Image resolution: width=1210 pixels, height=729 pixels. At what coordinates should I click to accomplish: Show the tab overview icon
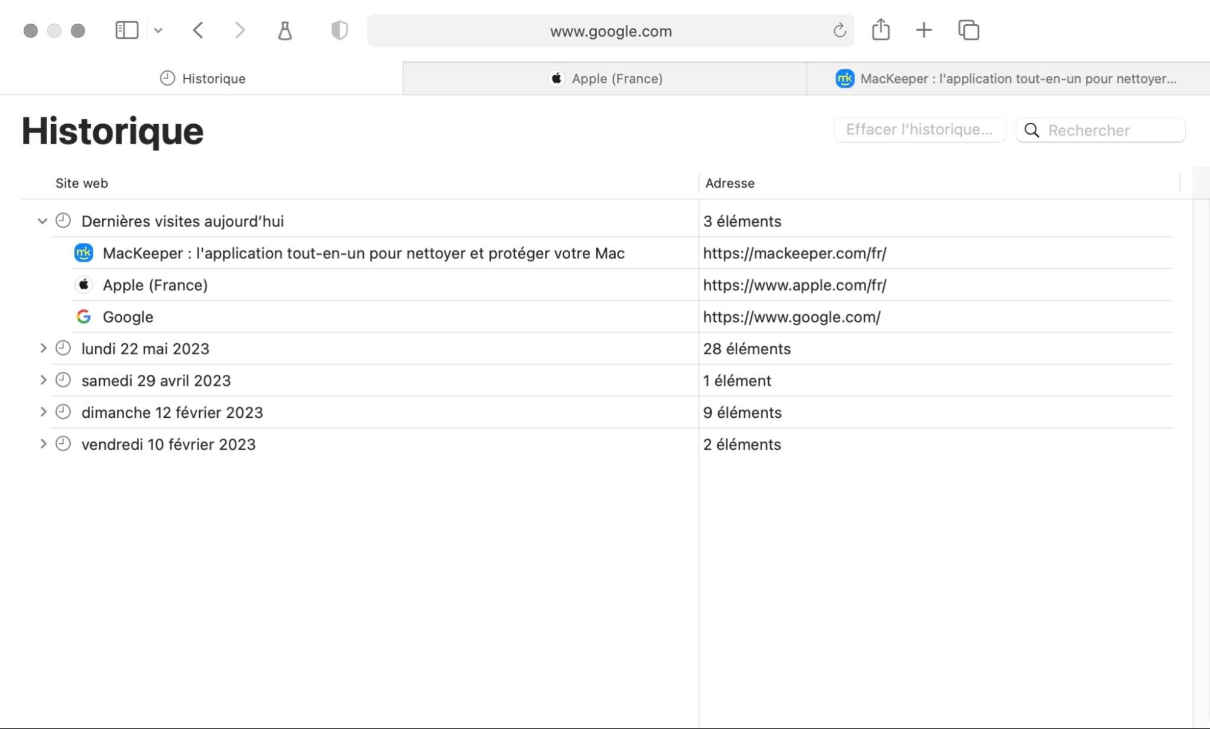coord(968,30)
